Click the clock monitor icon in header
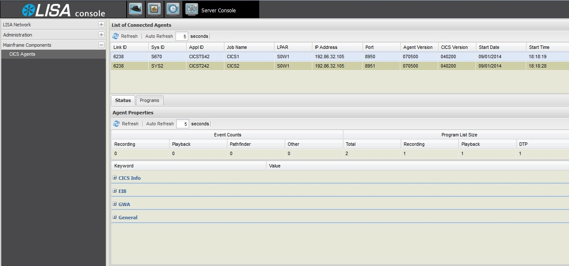Viewport: 569px width, 266px height. pyautogui.click(x=173, y=9)
